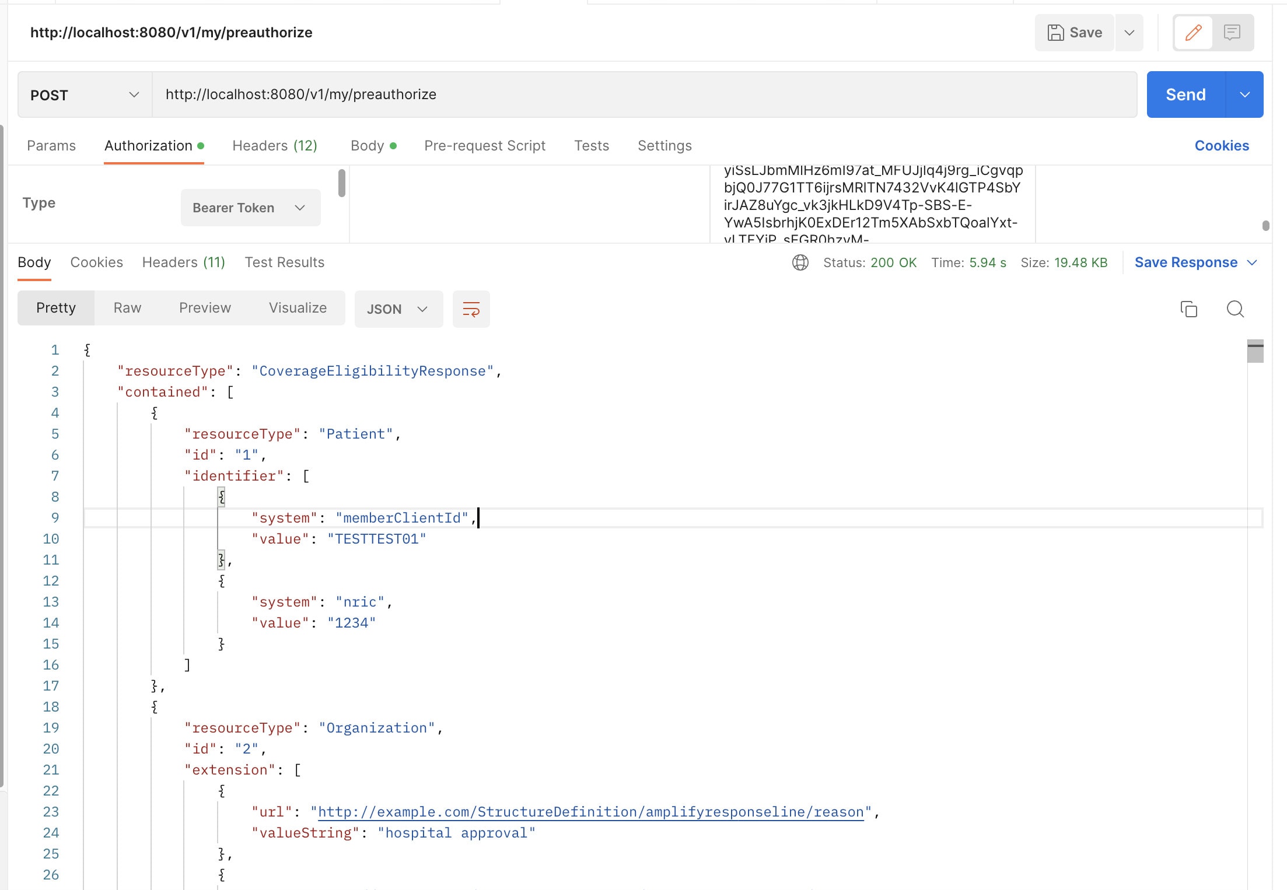This screenshot has height=890, width=1287.
Task: Click the "Organization" resourceType value
Action: [377, 728]
